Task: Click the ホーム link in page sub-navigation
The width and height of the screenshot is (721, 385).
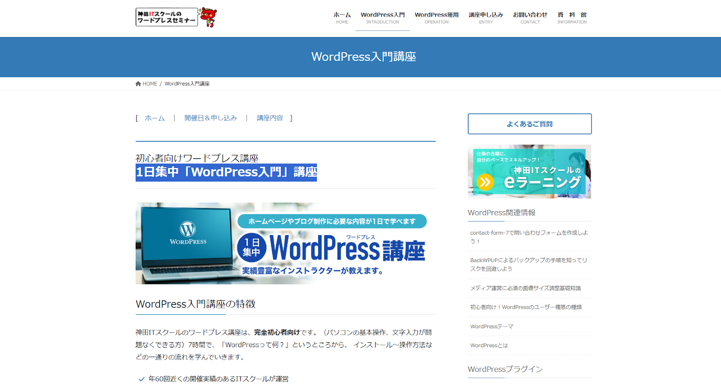Action: (x=155, y=118)
